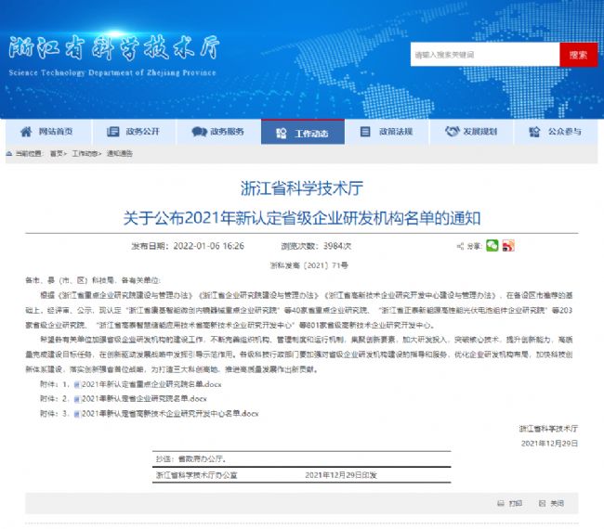The width and height of the screenshot is (604, 529).
Task: Go to 通知通告 in the breadcrumb
Action: (x=120, y=153)
